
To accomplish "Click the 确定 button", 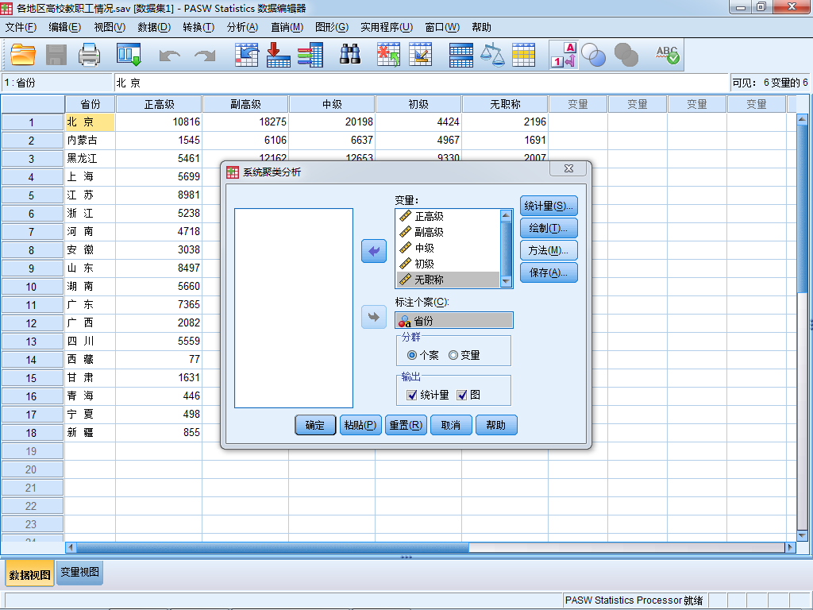I will tap(315, 425).
